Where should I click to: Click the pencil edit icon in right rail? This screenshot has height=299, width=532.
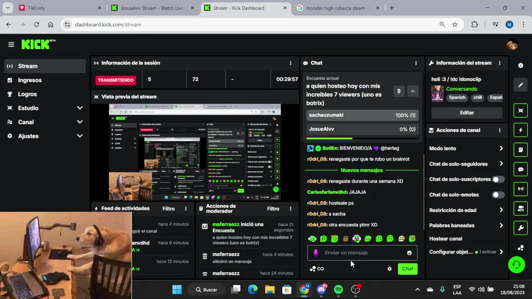[521, 85]
